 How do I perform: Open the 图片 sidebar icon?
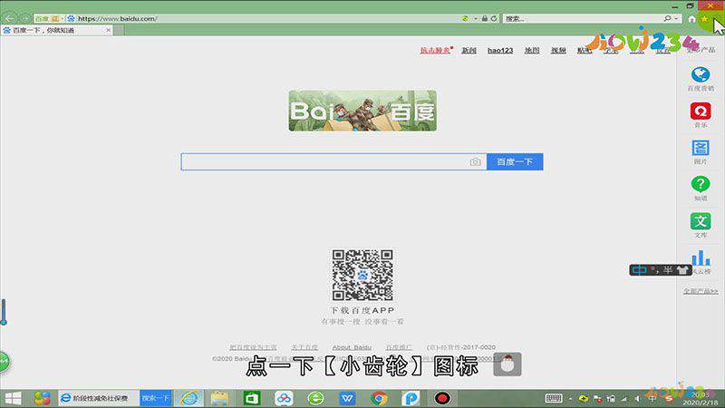(x=701, y=148)
